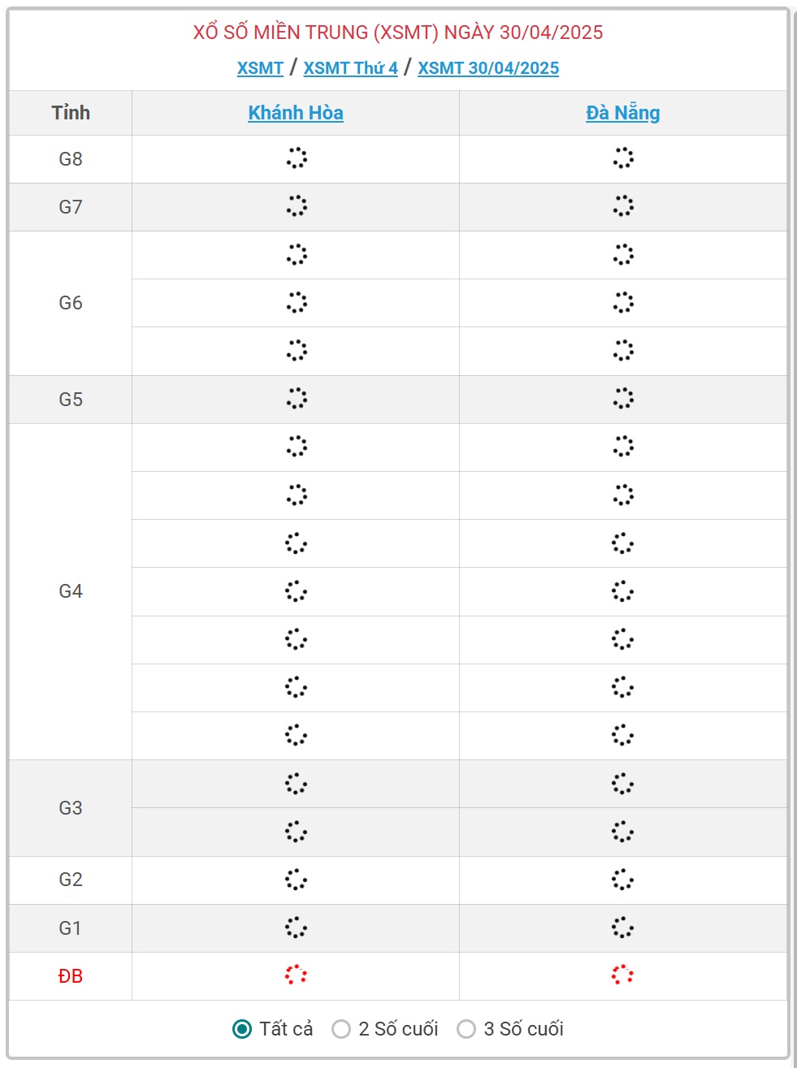Click the Khánh Hòa G1 loading spinner
Viewport: 797px width, 1068px height.
(296, 927)
